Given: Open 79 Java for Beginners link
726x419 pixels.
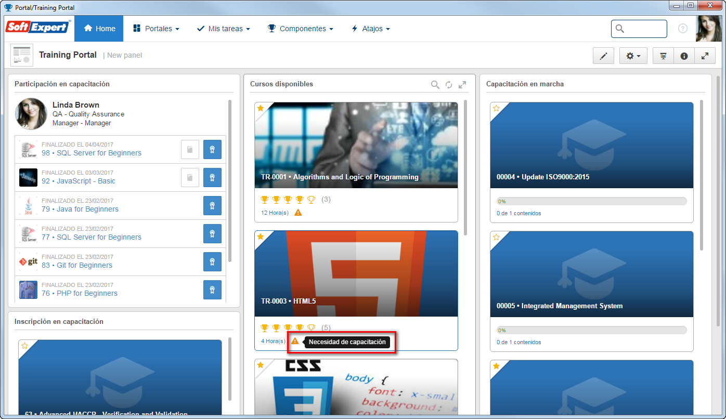Looking at the screenshot, I should click(x=80, y=209).
